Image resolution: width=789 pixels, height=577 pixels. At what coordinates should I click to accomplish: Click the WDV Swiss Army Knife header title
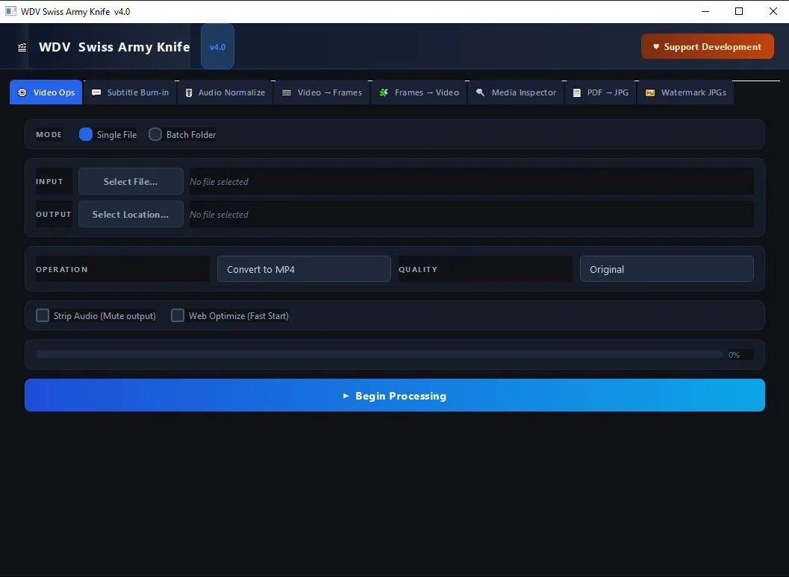click(114, 47)
